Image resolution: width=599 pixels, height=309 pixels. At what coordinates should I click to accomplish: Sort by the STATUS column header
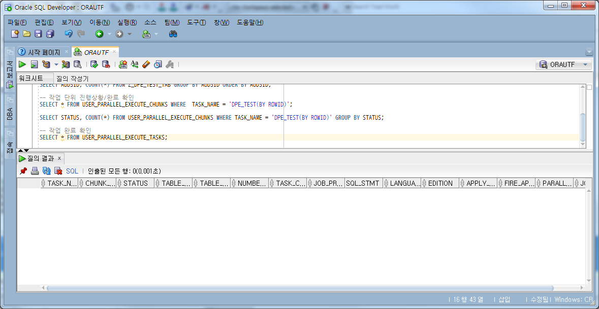pyautogui.click(x=135, y=183)
